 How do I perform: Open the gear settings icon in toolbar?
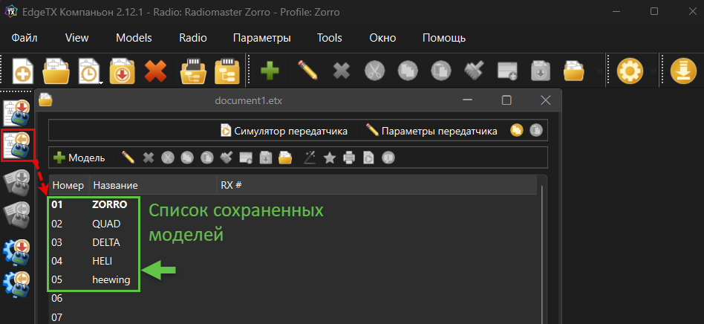[630, 71]
